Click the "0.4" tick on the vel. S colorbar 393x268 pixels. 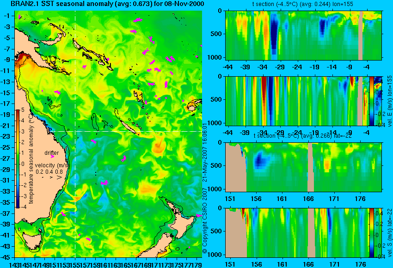point(379,213)
